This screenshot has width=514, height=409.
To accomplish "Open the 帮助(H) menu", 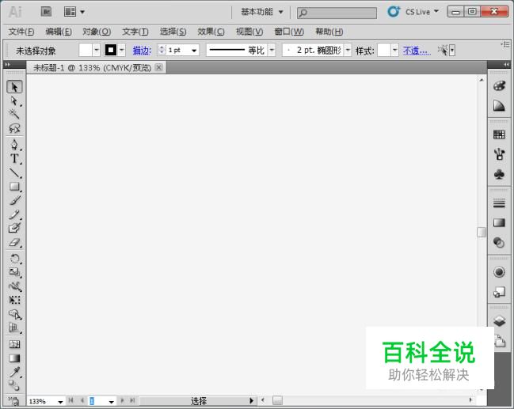I will (x=329, y=32).
